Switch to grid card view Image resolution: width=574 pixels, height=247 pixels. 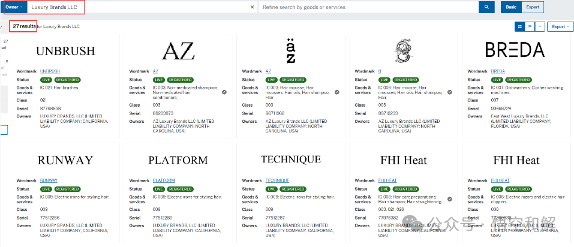coord(519,26)
